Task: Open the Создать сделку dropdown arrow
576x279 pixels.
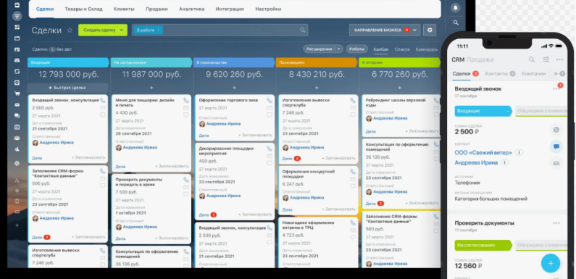Action: (122, 30)
